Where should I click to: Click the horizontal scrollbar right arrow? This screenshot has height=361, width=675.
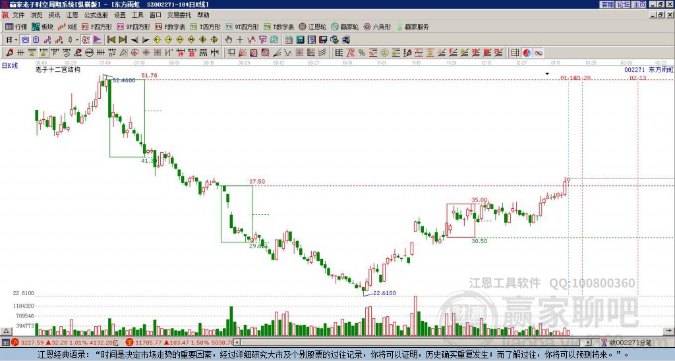588,343
